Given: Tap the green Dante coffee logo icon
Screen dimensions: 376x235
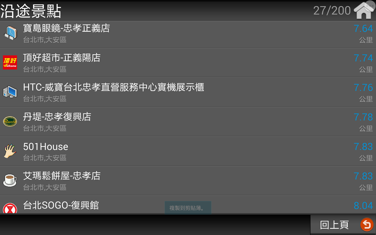Looking at the screenshot, I should (x=10, y=121).
